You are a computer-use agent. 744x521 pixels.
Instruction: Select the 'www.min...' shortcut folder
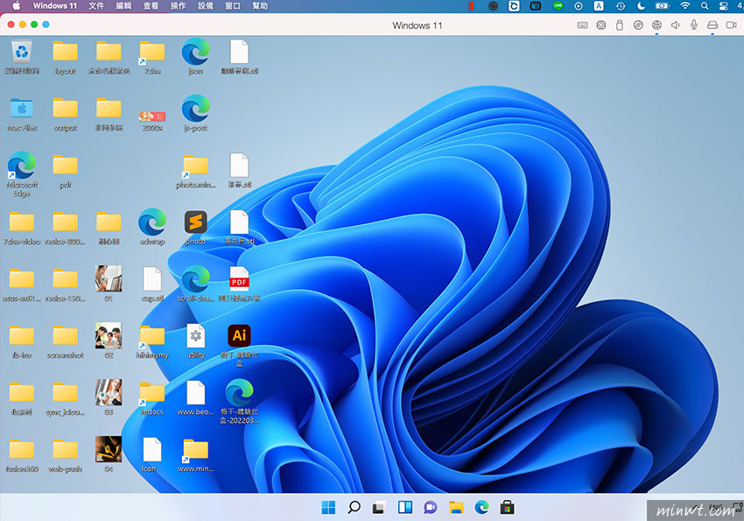click(x=195, y=450)
